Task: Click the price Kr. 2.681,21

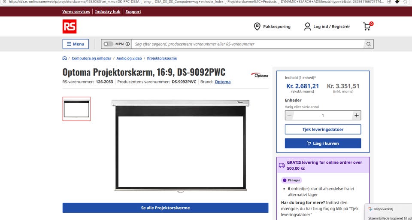Action: click(x=303, y=86)
